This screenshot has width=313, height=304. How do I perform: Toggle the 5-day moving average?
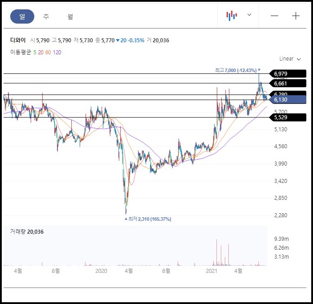pos(35,53)
